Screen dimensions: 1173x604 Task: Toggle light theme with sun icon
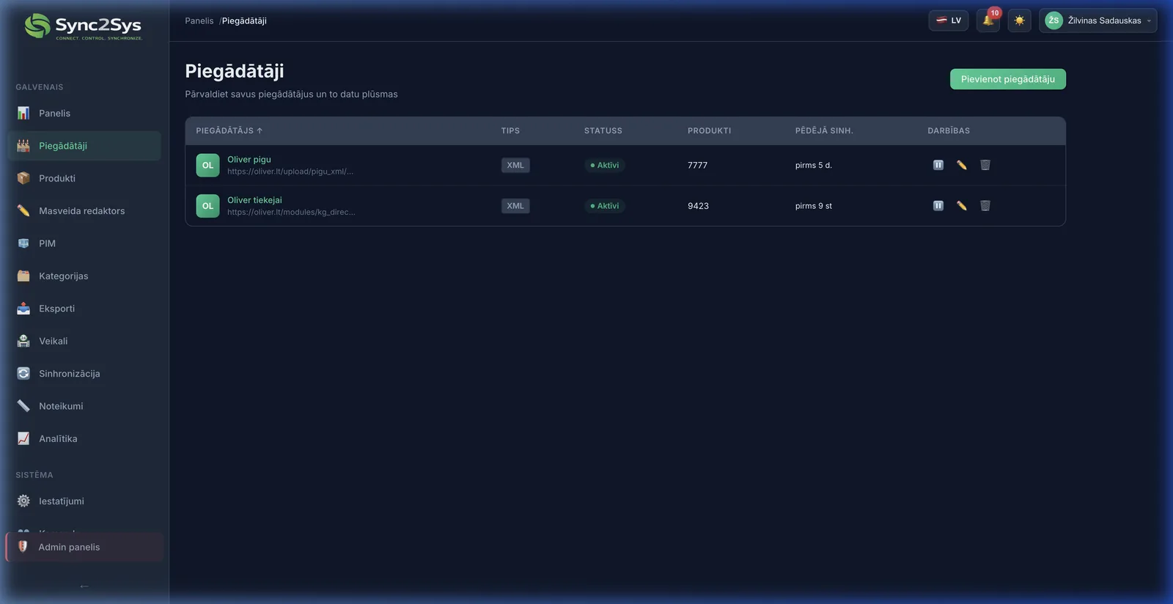pos(1019,21)
